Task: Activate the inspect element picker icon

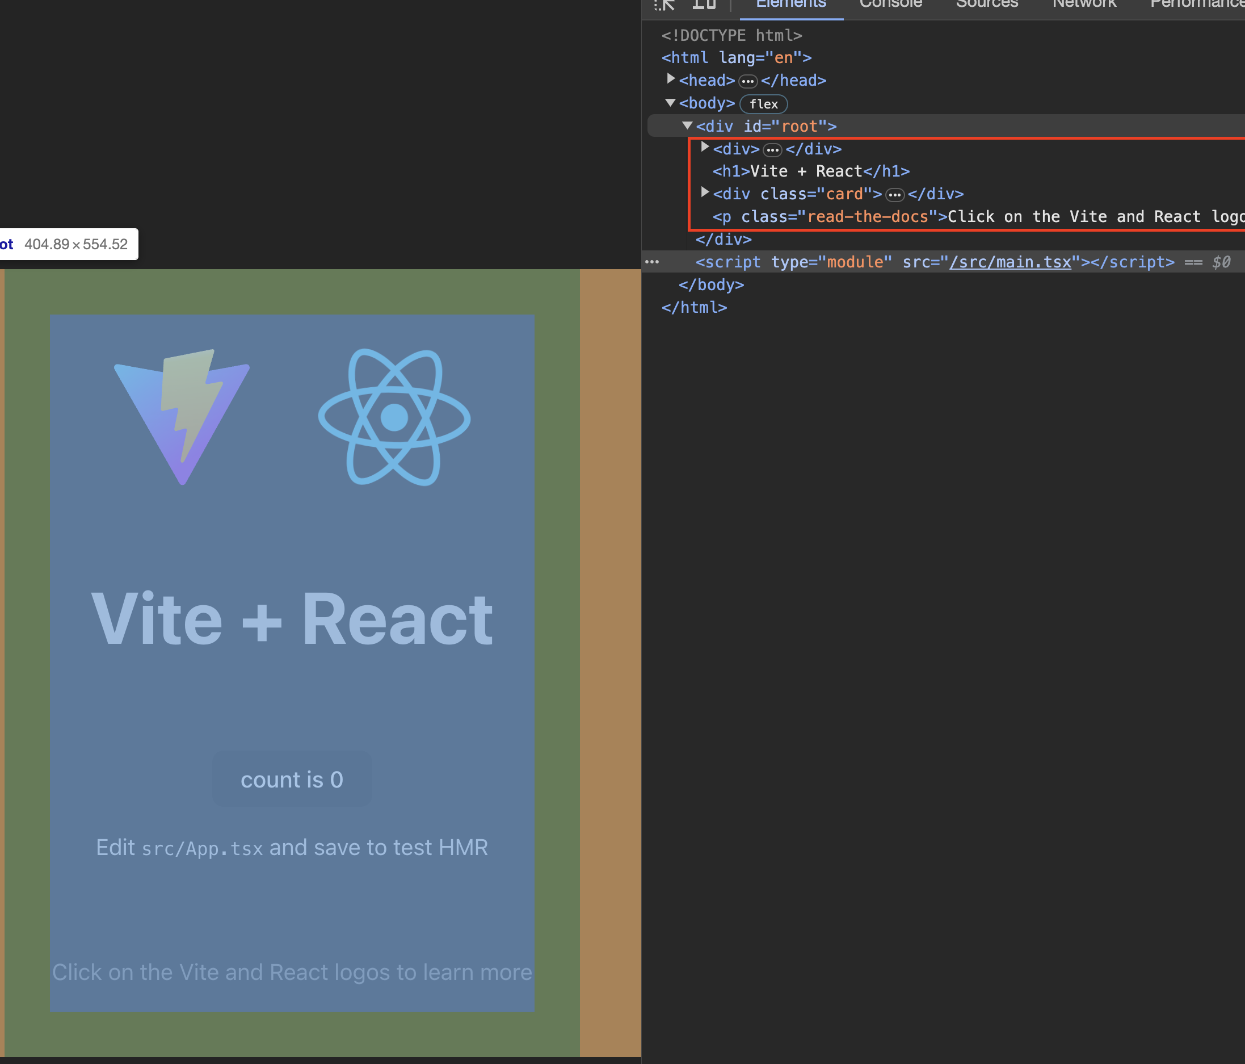Action: 664,5
